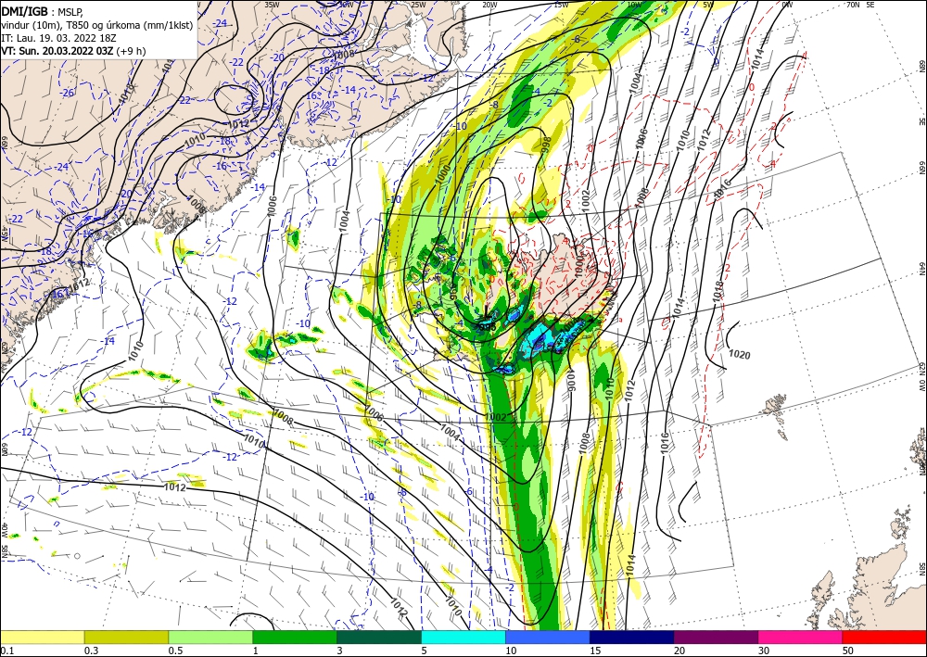Click the '998' isobar label
The image size is (927, 657).
[546, 145]
